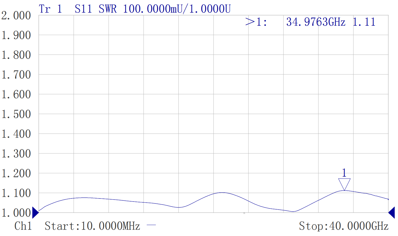Select the marker value 1.11 readout

pos(364,22)
